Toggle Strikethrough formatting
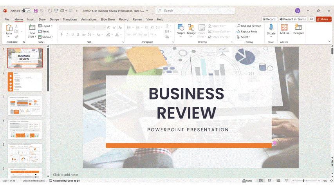 (84, 34)
